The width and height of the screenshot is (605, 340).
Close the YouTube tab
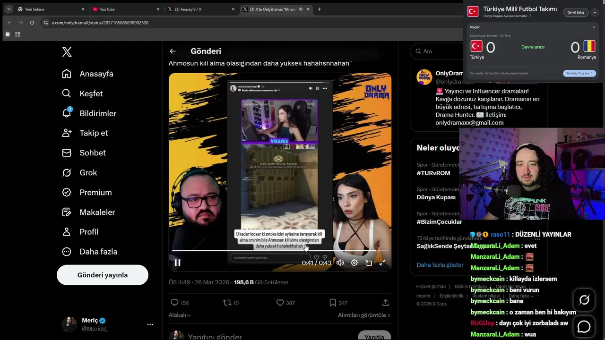[x=158, y=9]
